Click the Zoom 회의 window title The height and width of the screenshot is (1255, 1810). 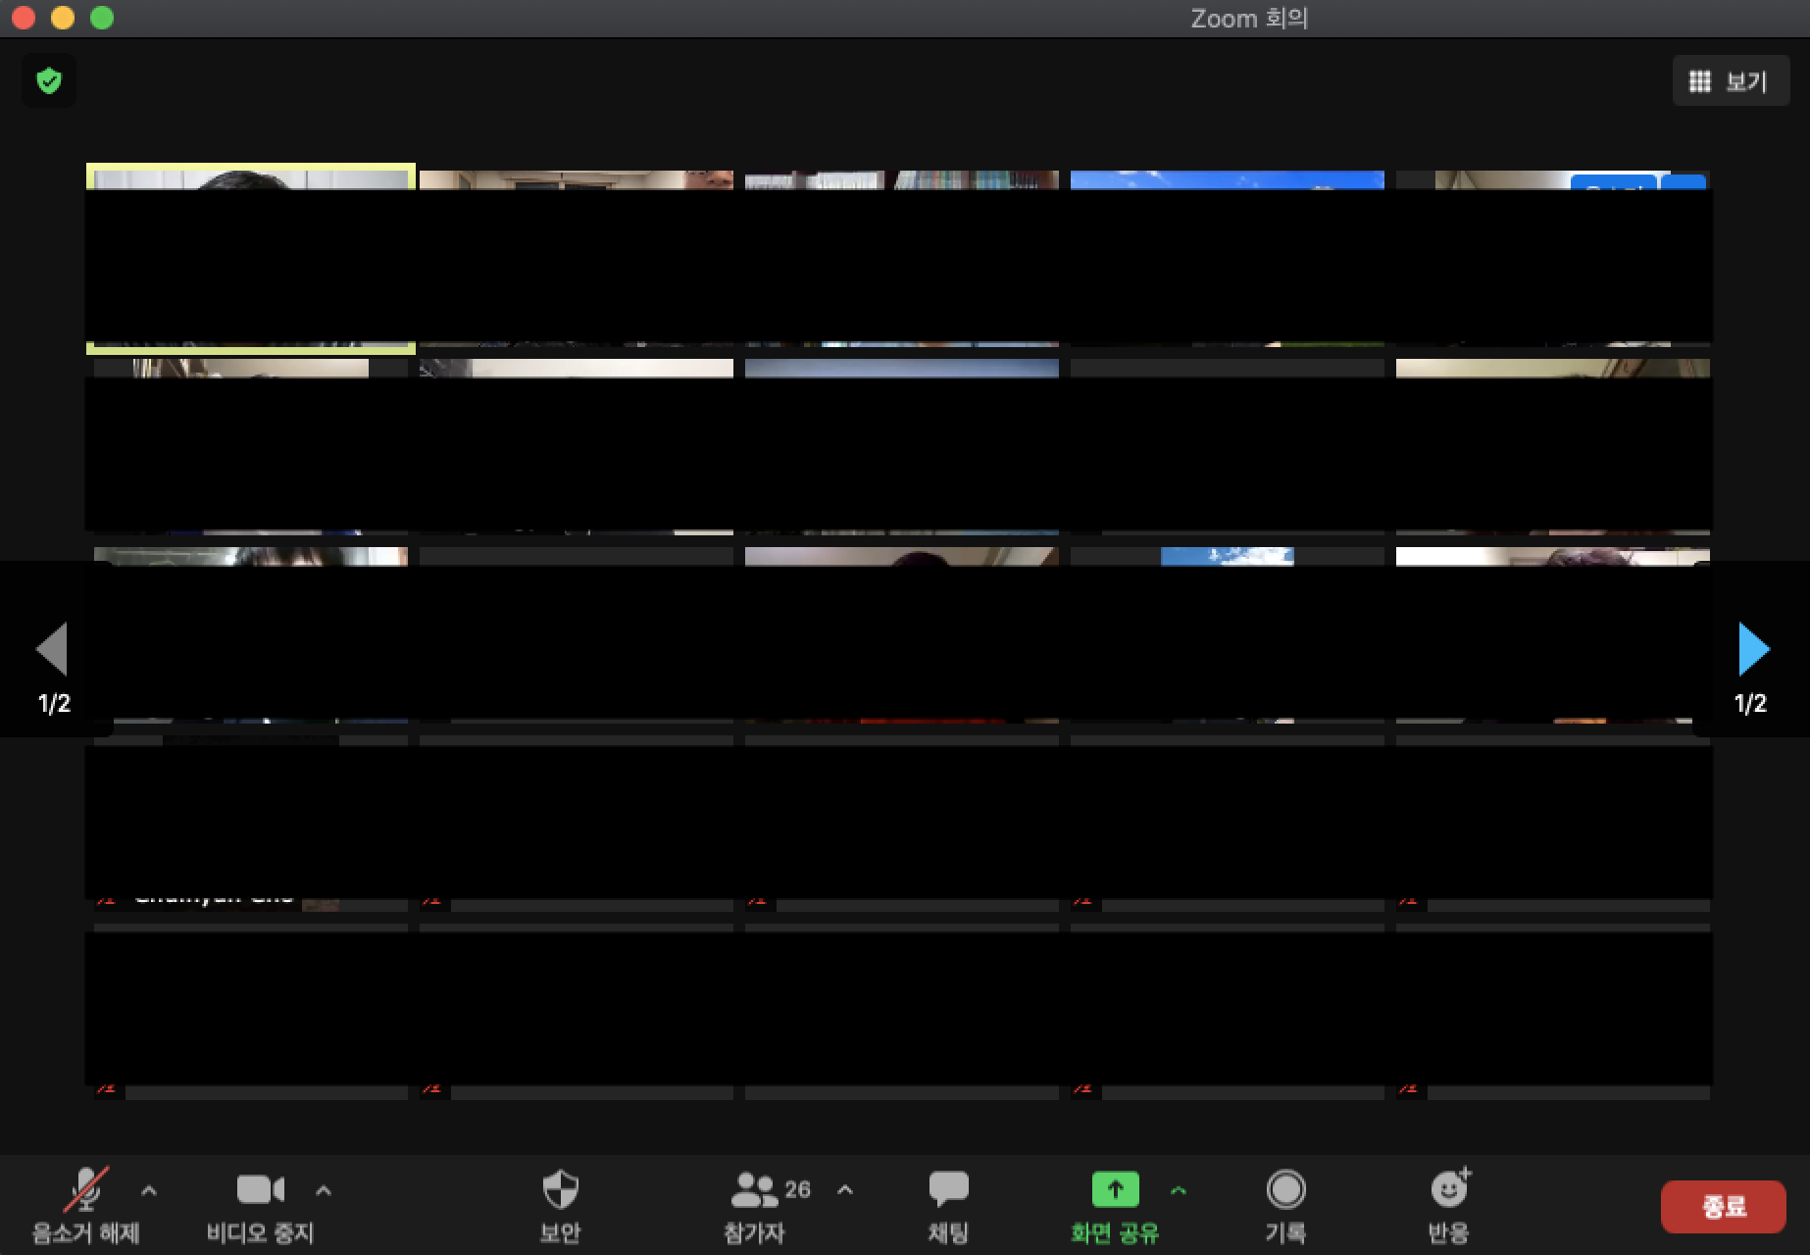(x=1249, y=19)
